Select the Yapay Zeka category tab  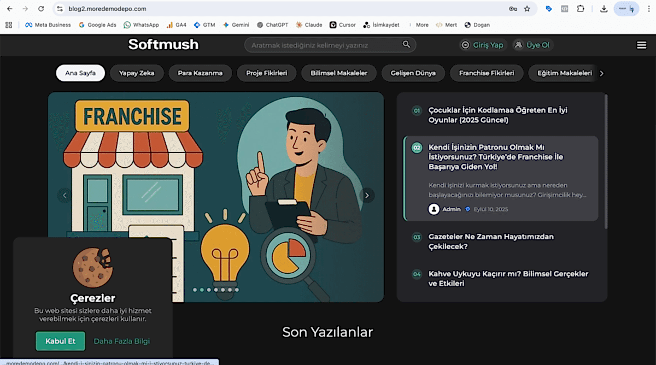(137, 73)
